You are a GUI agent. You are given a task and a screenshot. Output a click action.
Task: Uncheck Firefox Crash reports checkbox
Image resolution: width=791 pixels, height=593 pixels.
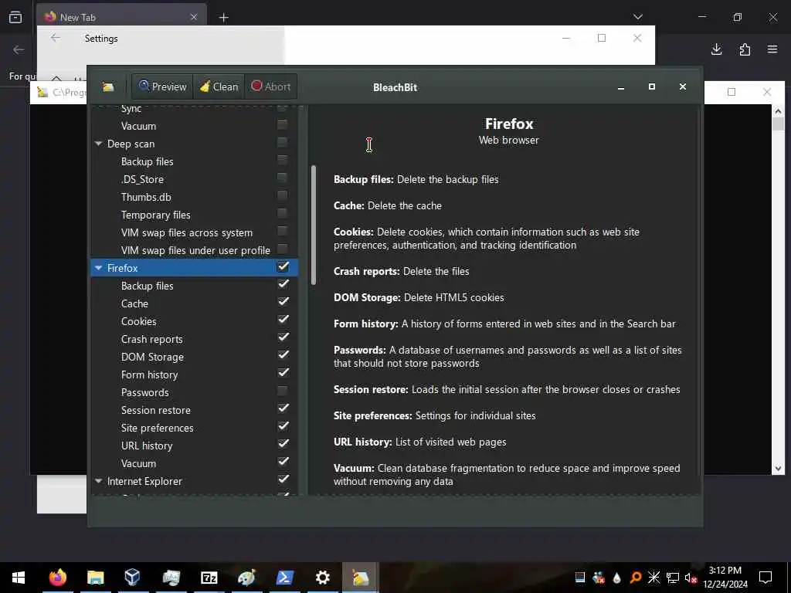tap(283, 337)
